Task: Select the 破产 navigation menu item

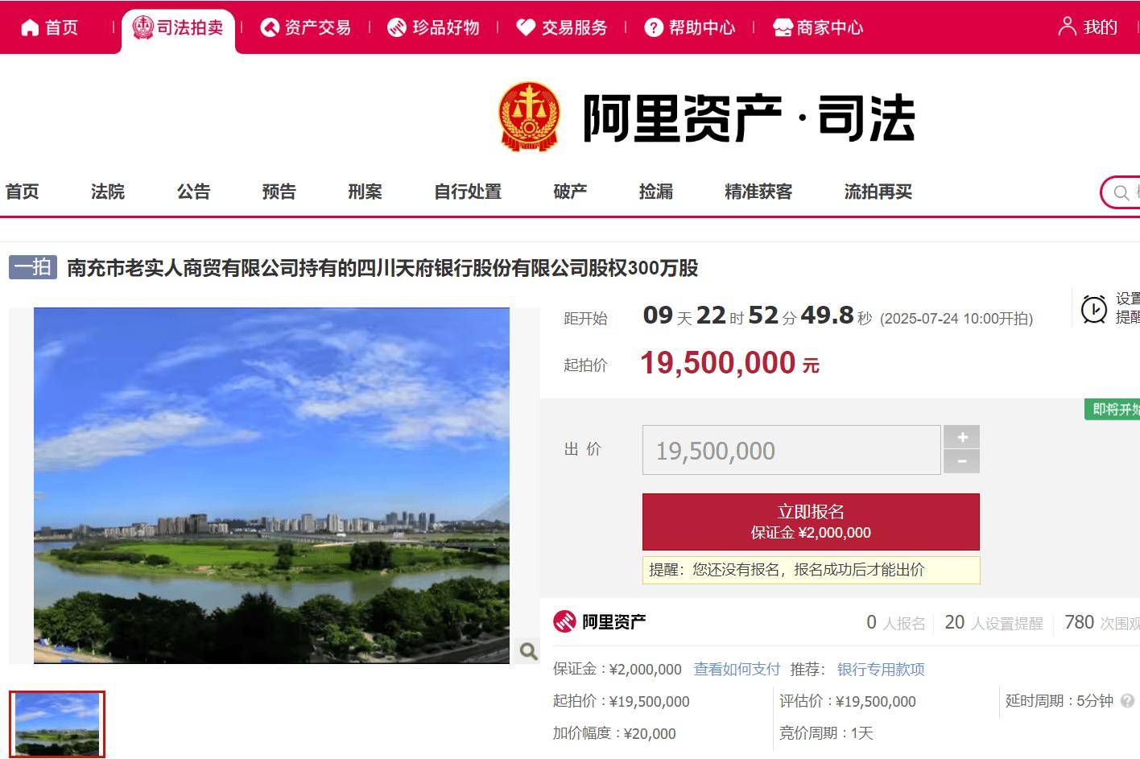Action: 570,192
